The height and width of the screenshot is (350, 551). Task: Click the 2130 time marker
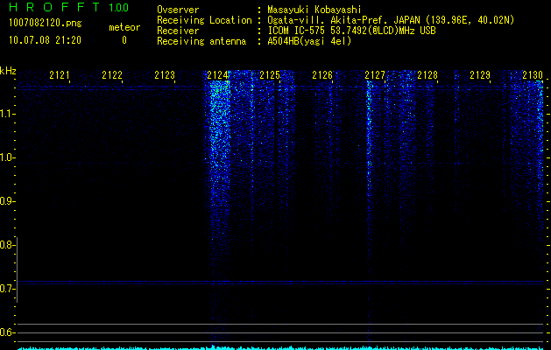533,74
